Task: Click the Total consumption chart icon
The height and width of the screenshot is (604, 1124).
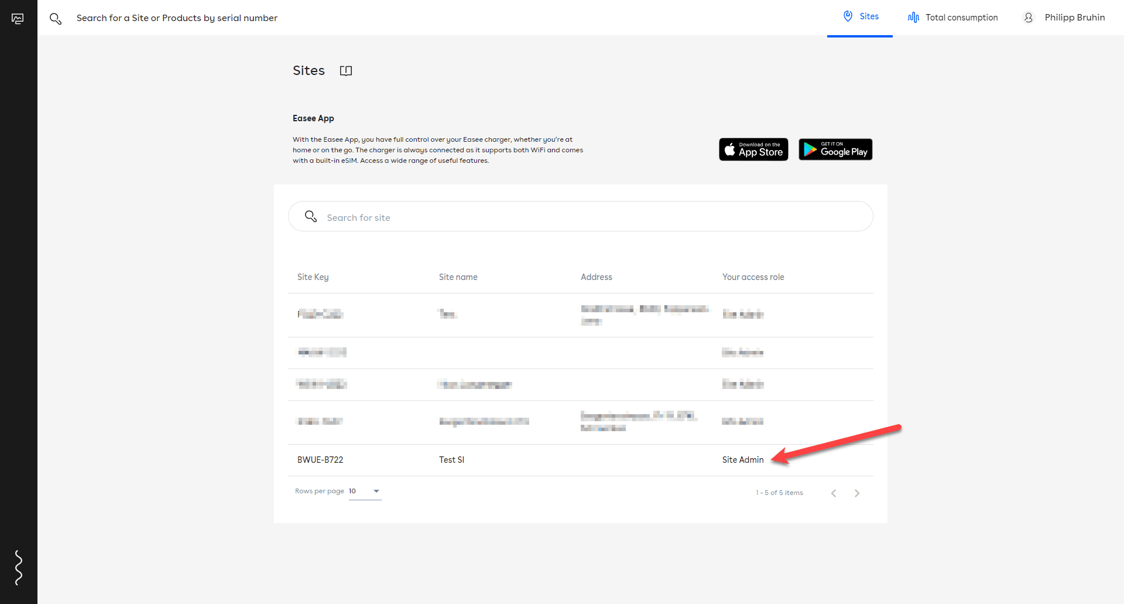Action: pyautogui.click(x=913, y=18)
